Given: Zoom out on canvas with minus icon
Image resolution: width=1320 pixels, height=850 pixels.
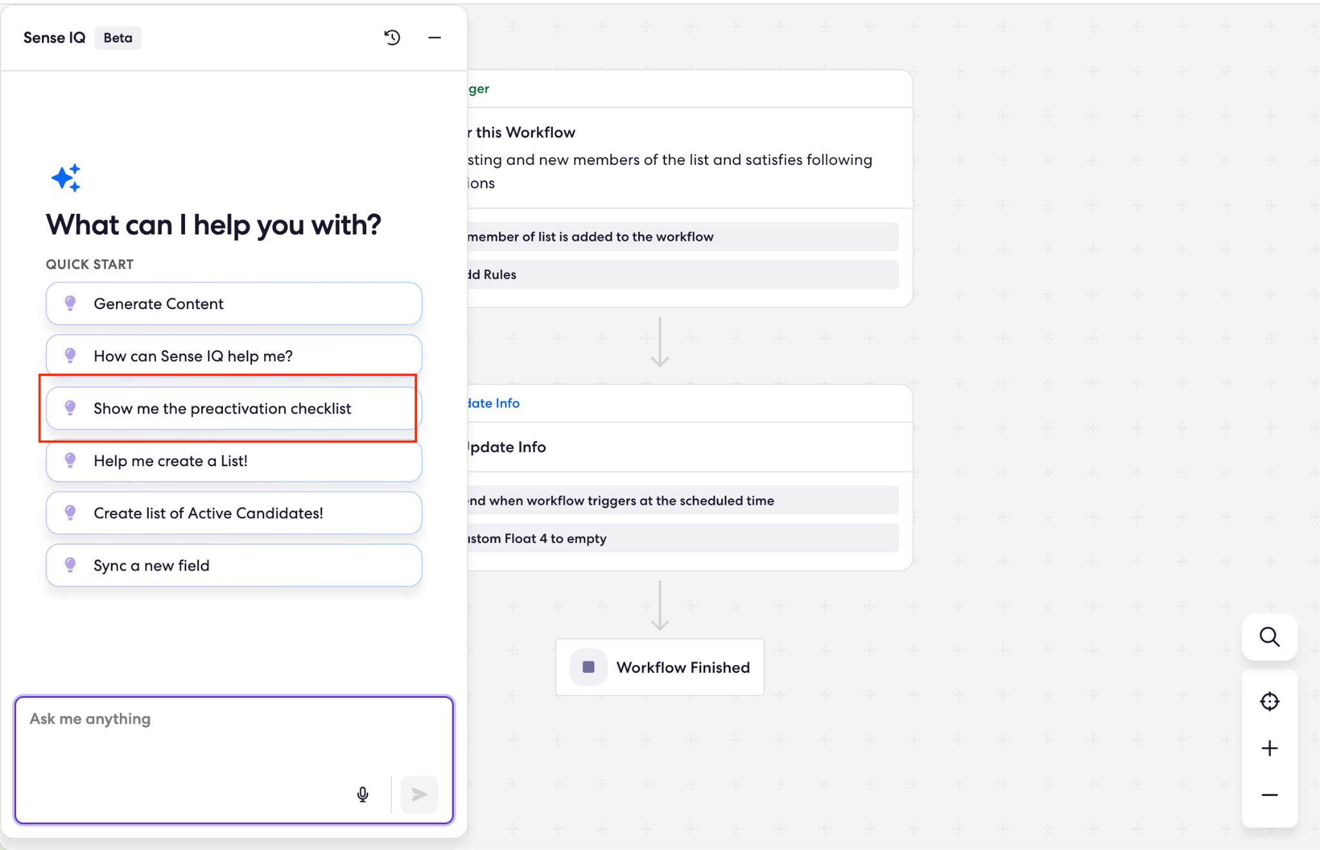Looking at the screenshot, I should 1269,795.
